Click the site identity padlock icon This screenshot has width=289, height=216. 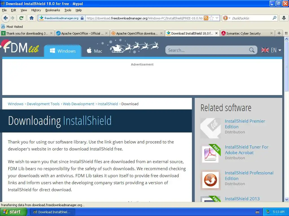point(82,18)
